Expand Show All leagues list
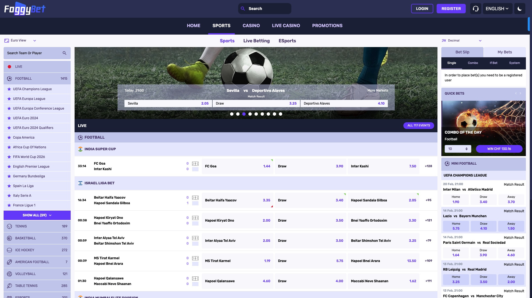532x298 pixels. coord(37,215)
